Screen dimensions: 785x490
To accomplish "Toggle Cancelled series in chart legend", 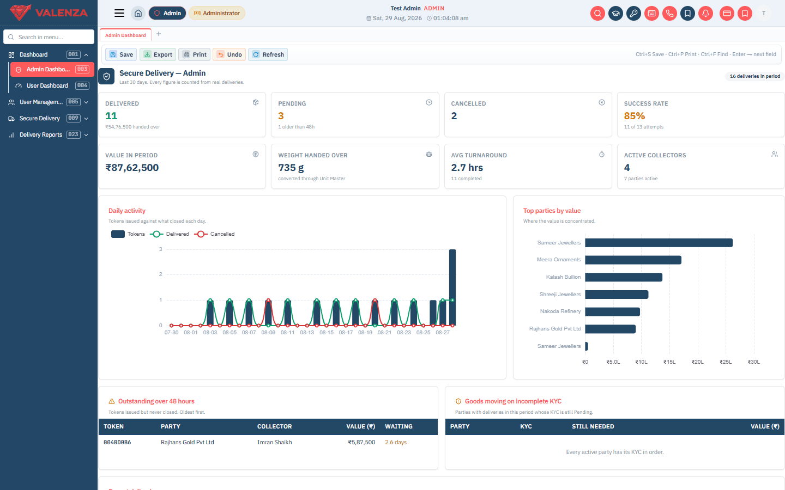I will tap(214, 234).
